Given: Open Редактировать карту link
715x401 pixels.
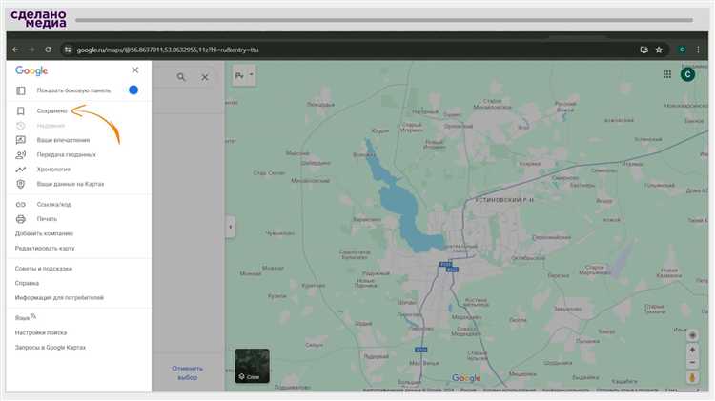Looking at the screenshot, I should 45,248.
